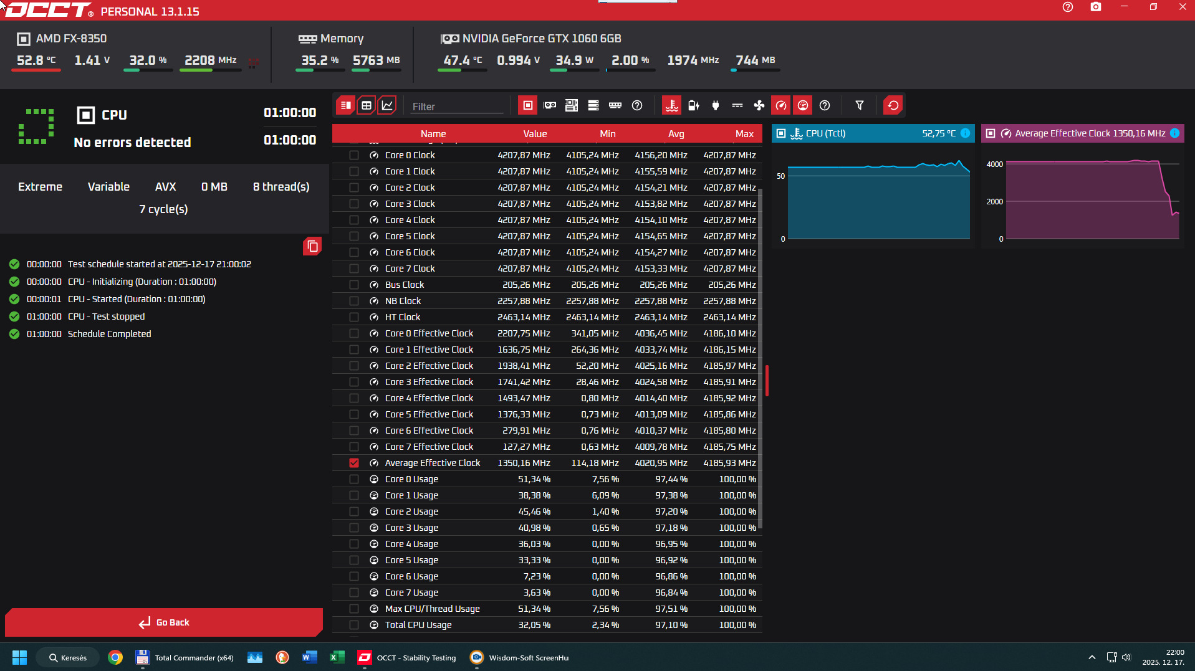This screenshot has width=1195, height=671.
Task: Check the Max CPU/Thread Usage checkbox
Action: [354, 609]
